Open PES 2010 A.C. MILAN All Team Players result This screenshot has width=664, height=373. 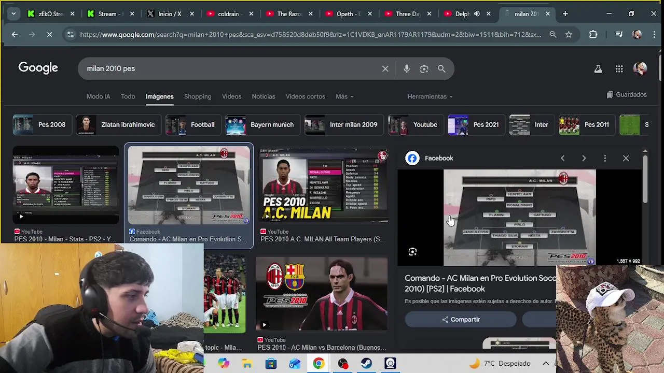pyautogui.click(x=324, y=185)
